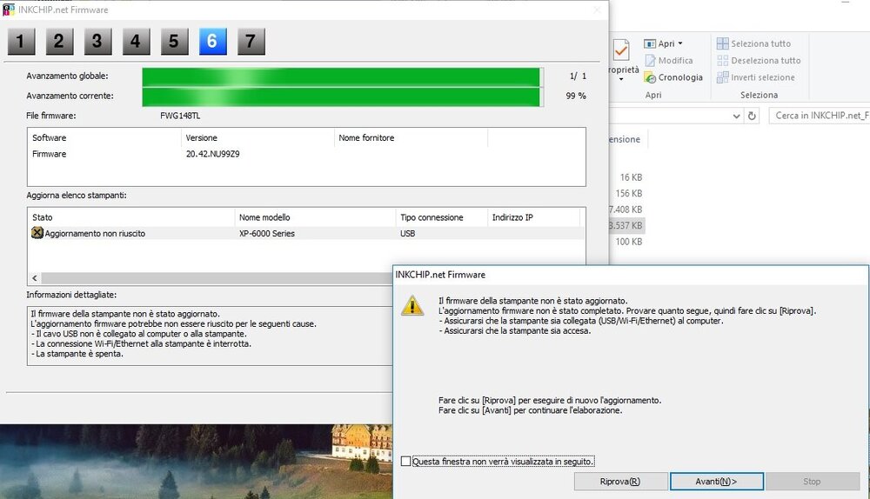Refresh the Explorer address bar
Screen dimensions: 870x499
coord(752,116)
